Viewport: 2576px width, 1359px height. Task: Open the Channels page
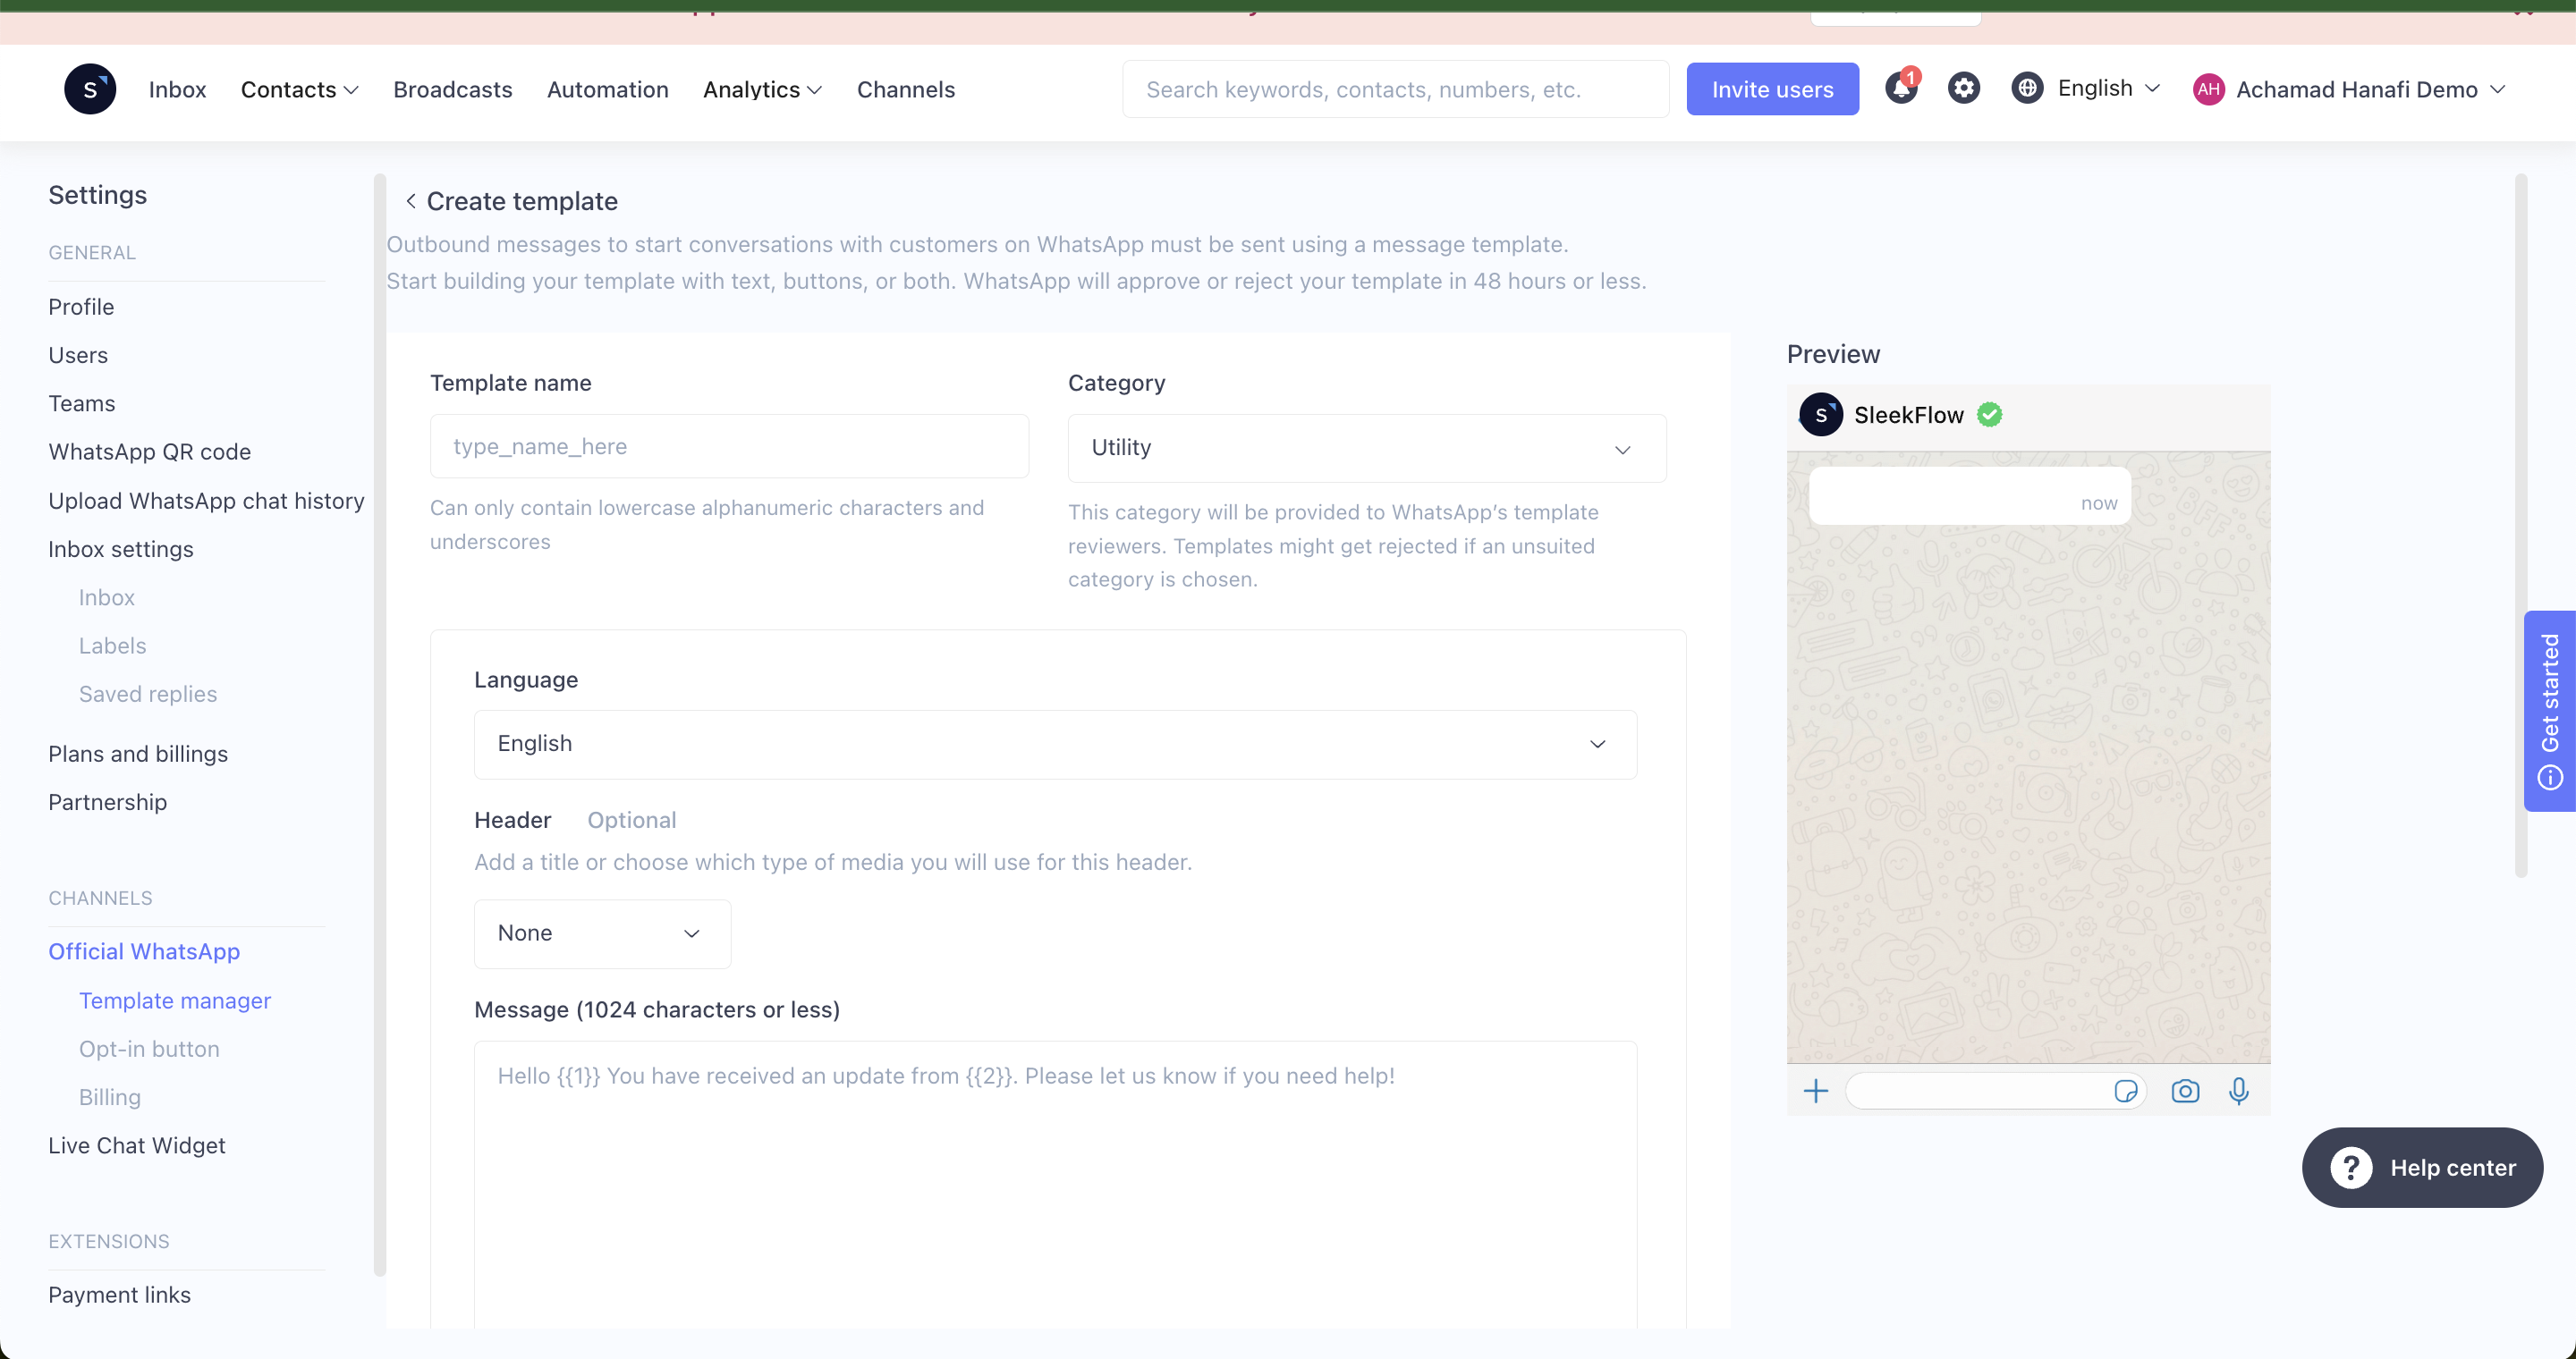(x=906, y=89)
